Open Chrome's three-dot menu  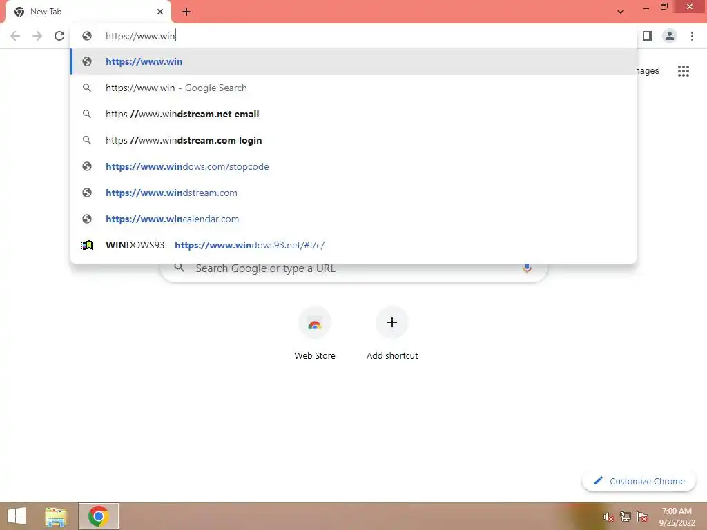692,36
